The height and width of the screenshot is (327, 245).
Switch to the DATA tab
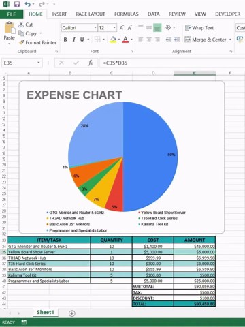click(x=154, y=14)
